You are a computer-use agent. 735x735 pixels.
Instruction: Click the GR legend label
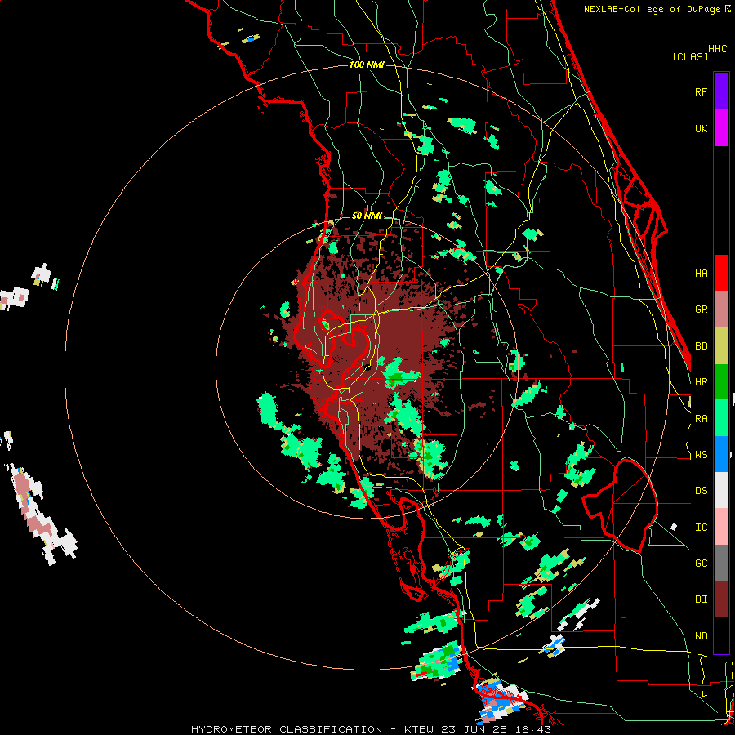(x=701, y=310)
